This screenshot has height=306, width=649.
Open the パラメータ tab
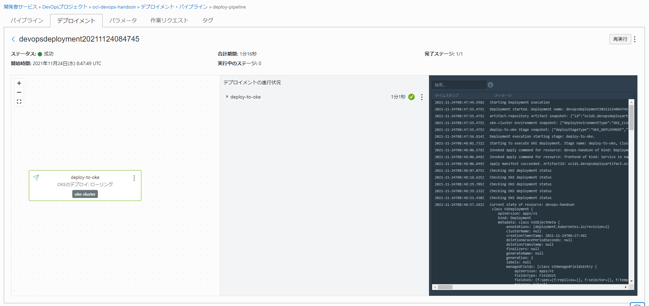123,20
